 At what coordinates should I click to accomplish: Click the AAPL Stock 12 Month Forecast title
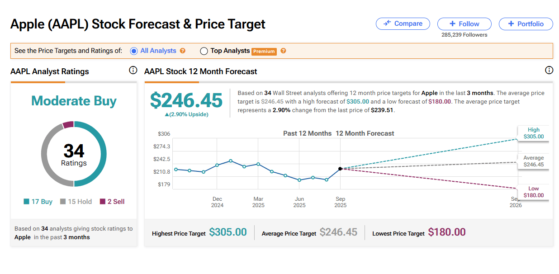[201, 71]
